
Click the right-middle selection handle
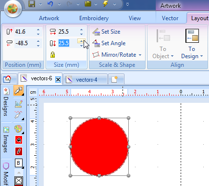coord(128,147)
